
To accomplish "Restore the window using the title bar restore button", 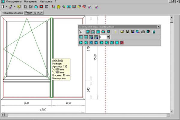I will (x=174, y=1).
